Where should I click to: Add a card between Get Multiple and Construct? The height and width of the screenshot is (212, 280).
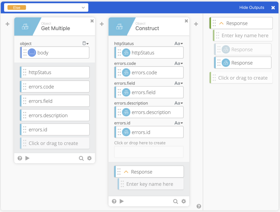coord(102,24)
